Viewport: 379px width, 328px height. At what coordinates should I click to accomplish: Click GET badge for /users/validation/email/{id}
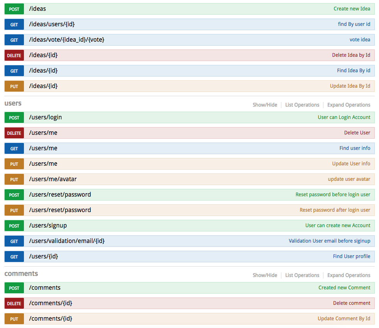(14, 241)
